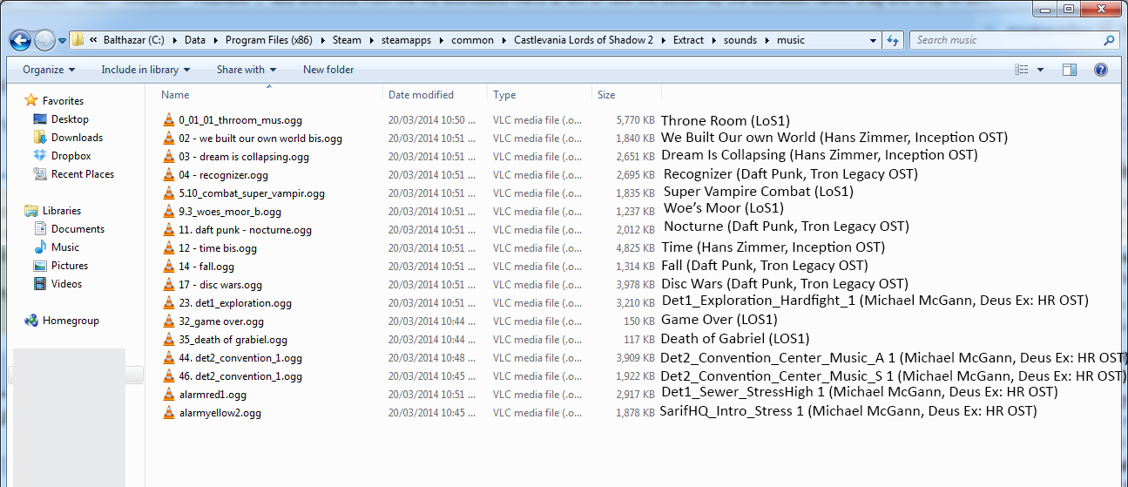Open the Include in library menu
The image size is (1128, 487).
pos(145,70)
